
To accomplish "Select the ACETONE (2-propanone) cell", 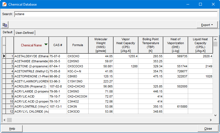I will [31, 66].
